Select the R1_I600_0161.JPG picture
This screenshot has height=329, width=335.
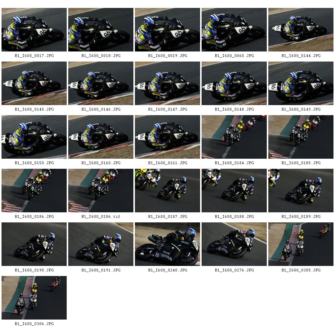click(167, 137)
